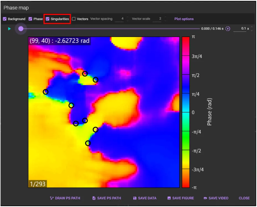Select the topmost singularity circle on the map

[x=85, y=74]
